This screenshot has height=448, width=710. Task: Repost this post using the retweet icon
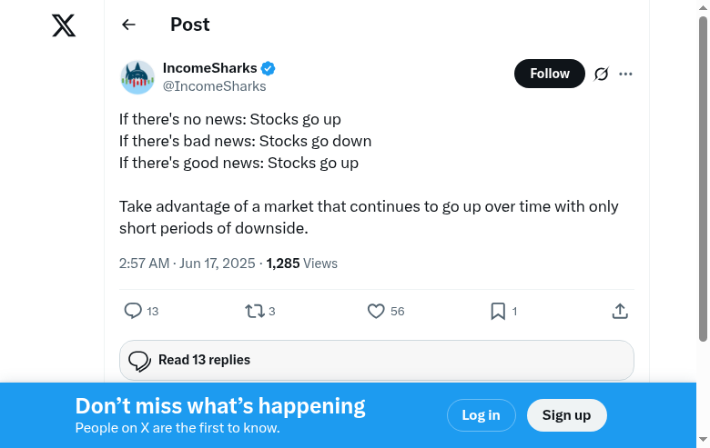255,311
